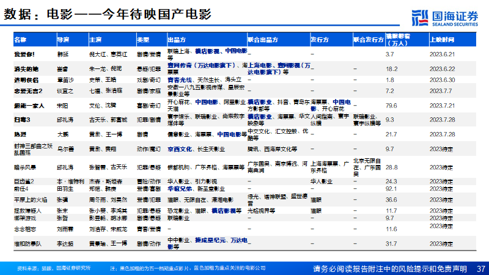Click the movie title 扫毒3
489x275 pixels.
(x=22, y=120)
